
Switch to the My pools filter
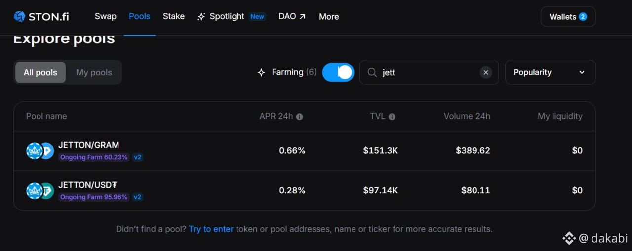tap(94, 72)
